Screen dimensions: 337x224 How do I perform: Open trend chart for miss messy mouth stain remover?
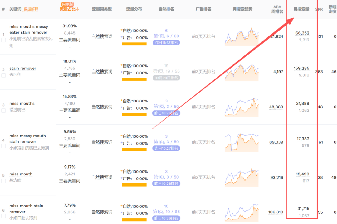click(242, 142)
